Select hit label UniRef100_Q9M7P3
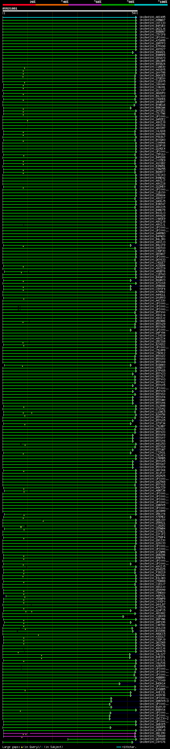 pyautogui.click(x=152, y=43)
